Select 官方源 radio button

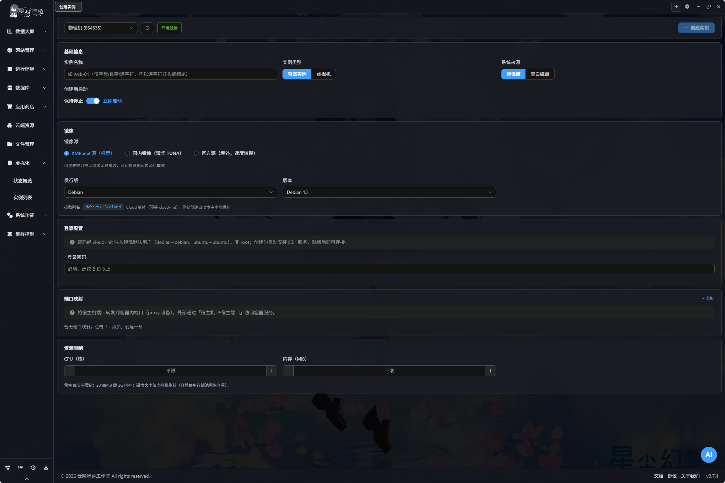(196, 153)
